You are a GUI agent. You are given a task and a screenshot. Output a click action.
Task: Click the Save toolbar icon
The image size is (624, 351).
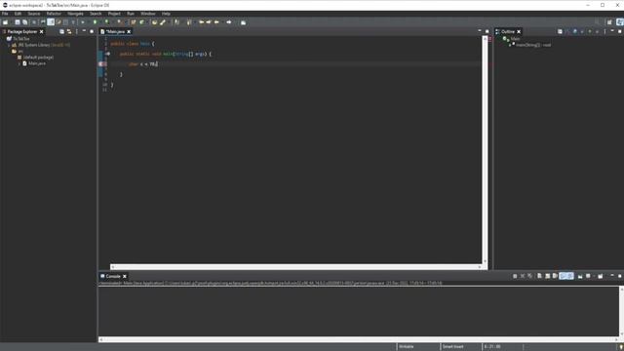18,22
